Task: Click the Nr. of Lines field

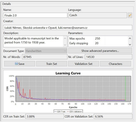Action: [x=108, y=57]
